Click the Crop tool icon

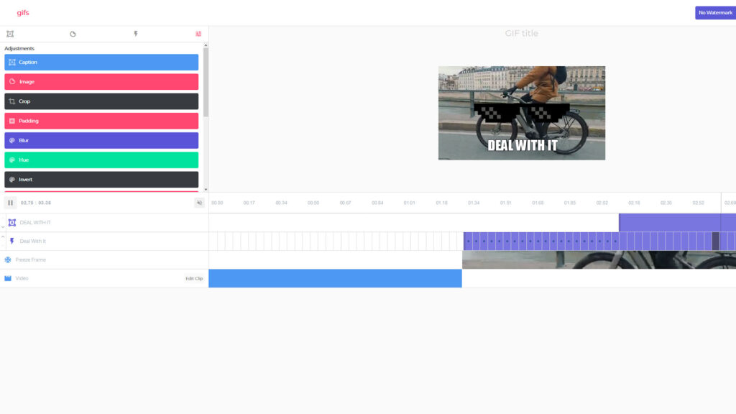coord(12,101)
